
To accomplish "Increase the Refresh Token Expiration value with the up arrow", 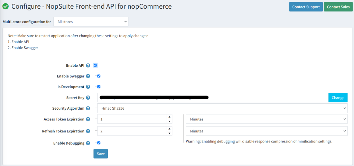I will (169, 129).
